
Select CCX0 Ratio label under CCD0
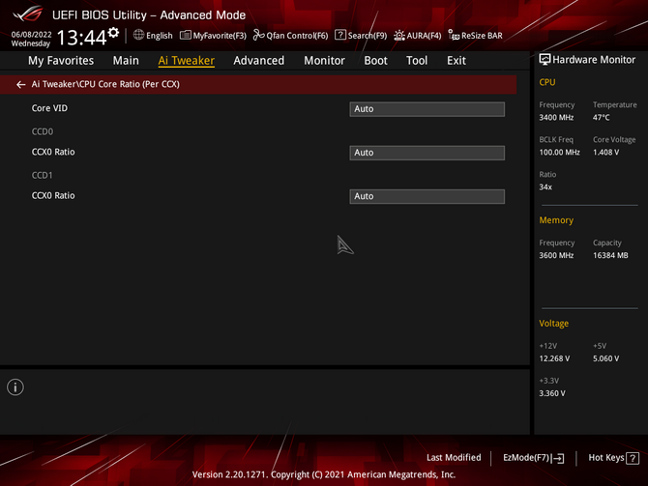pos(53,152)
